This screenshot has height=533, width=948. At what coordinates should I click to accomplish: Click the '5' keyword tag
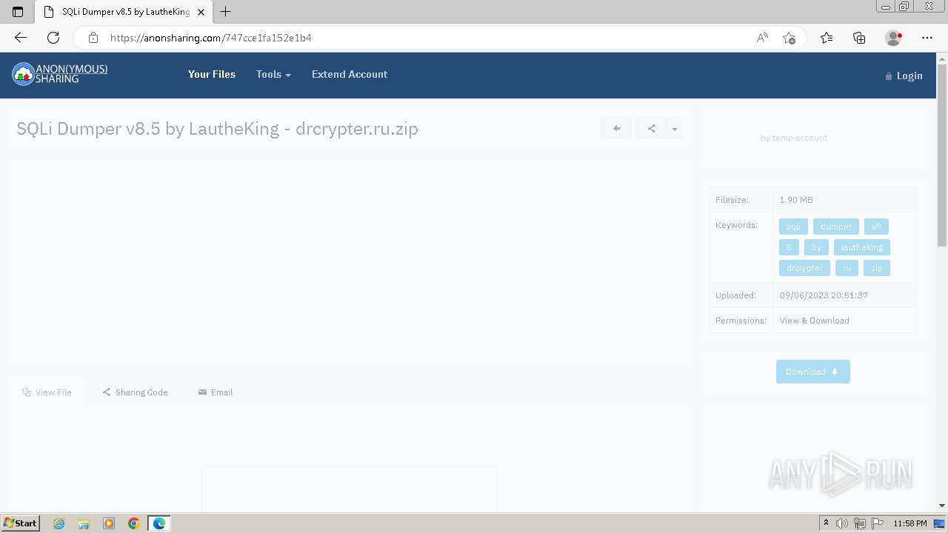789,247
